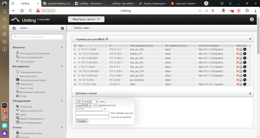Screen dimensions: 260x138
Task: Toggle the sidebar hamburger menu
Action: click(x=62, y=28)
